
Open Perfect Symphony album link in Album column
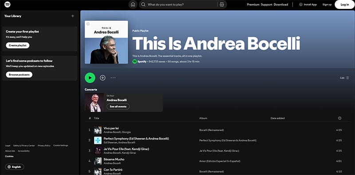(228, 141)
